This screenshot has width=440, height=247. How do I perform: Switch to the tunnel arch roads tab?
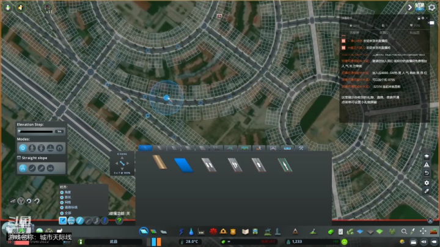(x=273, y=148)
